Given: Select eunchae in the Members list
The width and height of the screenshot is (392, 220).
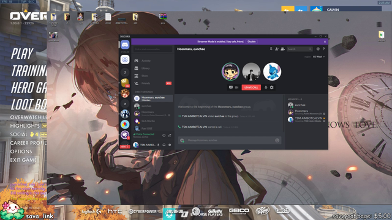Looking at the screenshot, I should [x=306, y=105].
